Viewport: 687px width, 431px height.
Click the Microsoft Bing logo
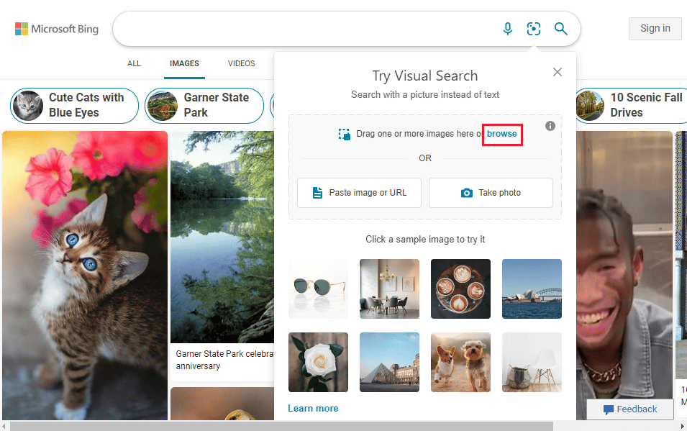click(57, 29)
